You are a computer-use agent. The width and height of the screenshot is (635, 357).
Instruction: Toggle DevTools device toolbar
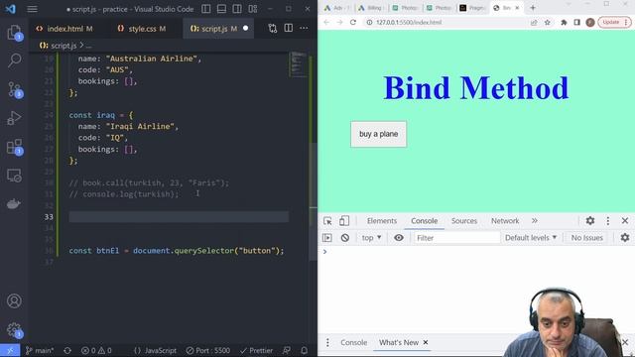pyautogui.click(x=344, y=221)
